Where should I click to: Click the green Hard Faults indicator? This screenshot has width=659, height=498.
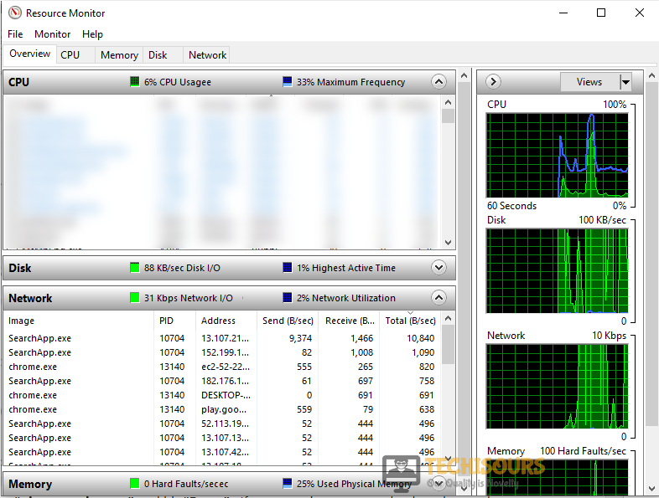[134, 483]
